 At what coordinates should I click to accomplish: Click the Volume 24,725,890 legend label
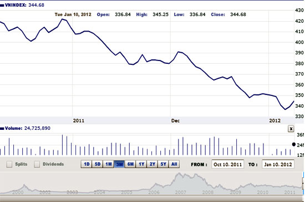[26, 128]
